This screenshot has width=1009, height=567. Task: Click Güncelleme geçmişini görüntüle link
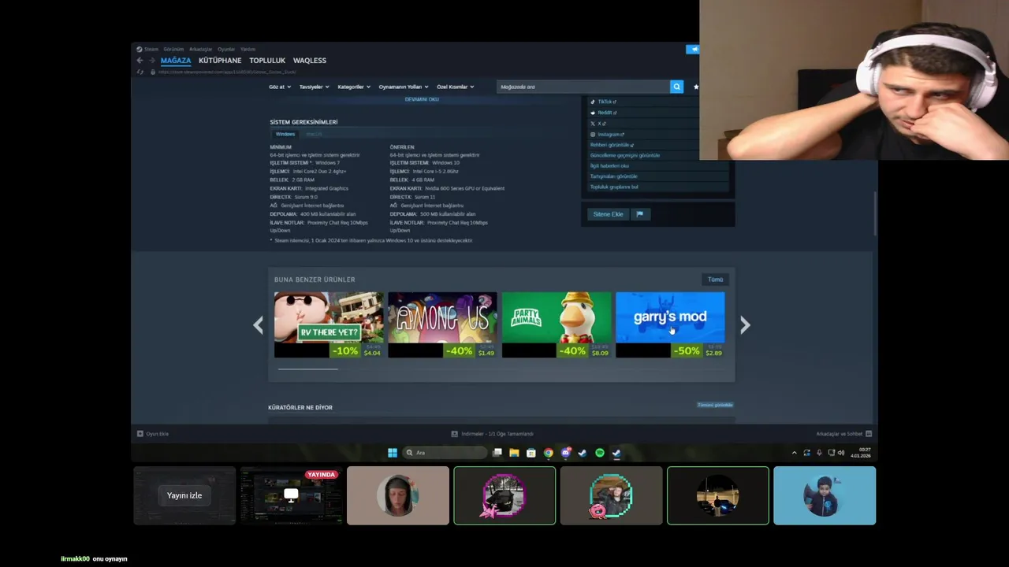pos(625,155)
